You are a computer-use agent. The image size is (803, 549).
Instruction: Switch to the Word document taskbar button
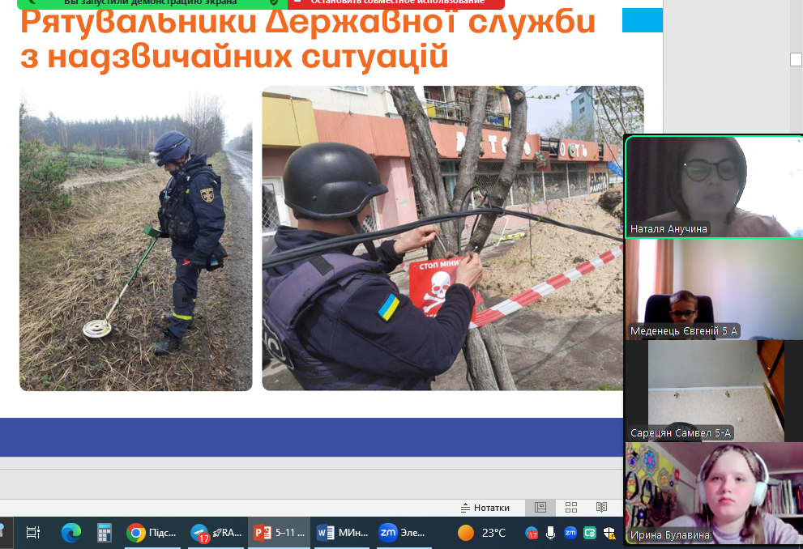(342, 533)
